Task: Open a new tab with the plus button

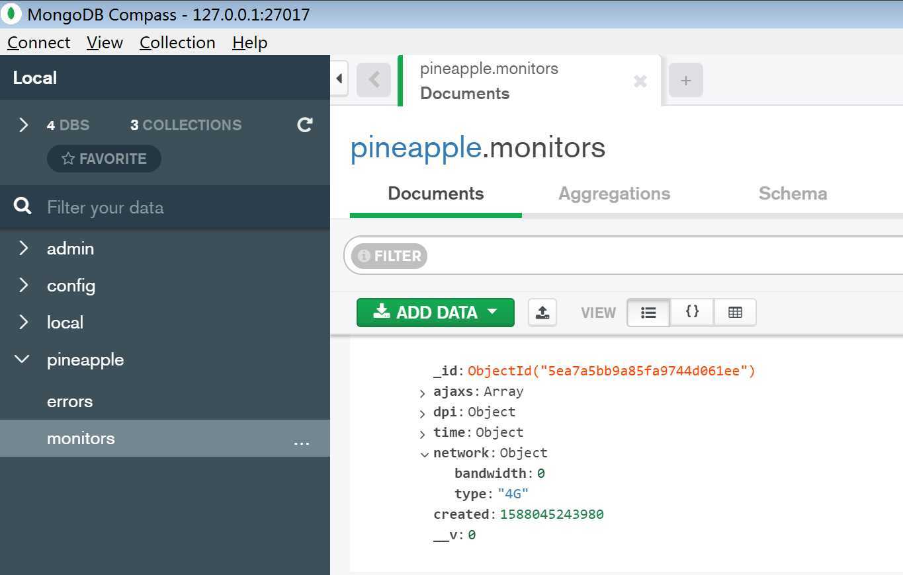Action: point(686,80)
